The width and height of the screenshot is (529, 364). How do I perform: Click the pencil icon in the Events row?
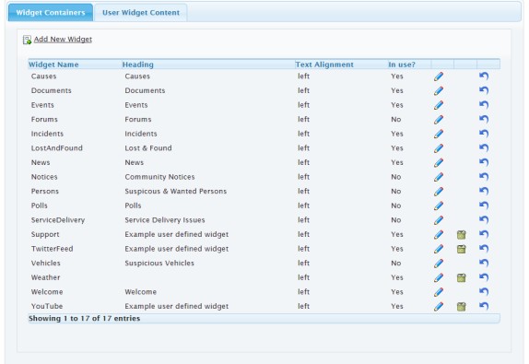pos(439,105)
